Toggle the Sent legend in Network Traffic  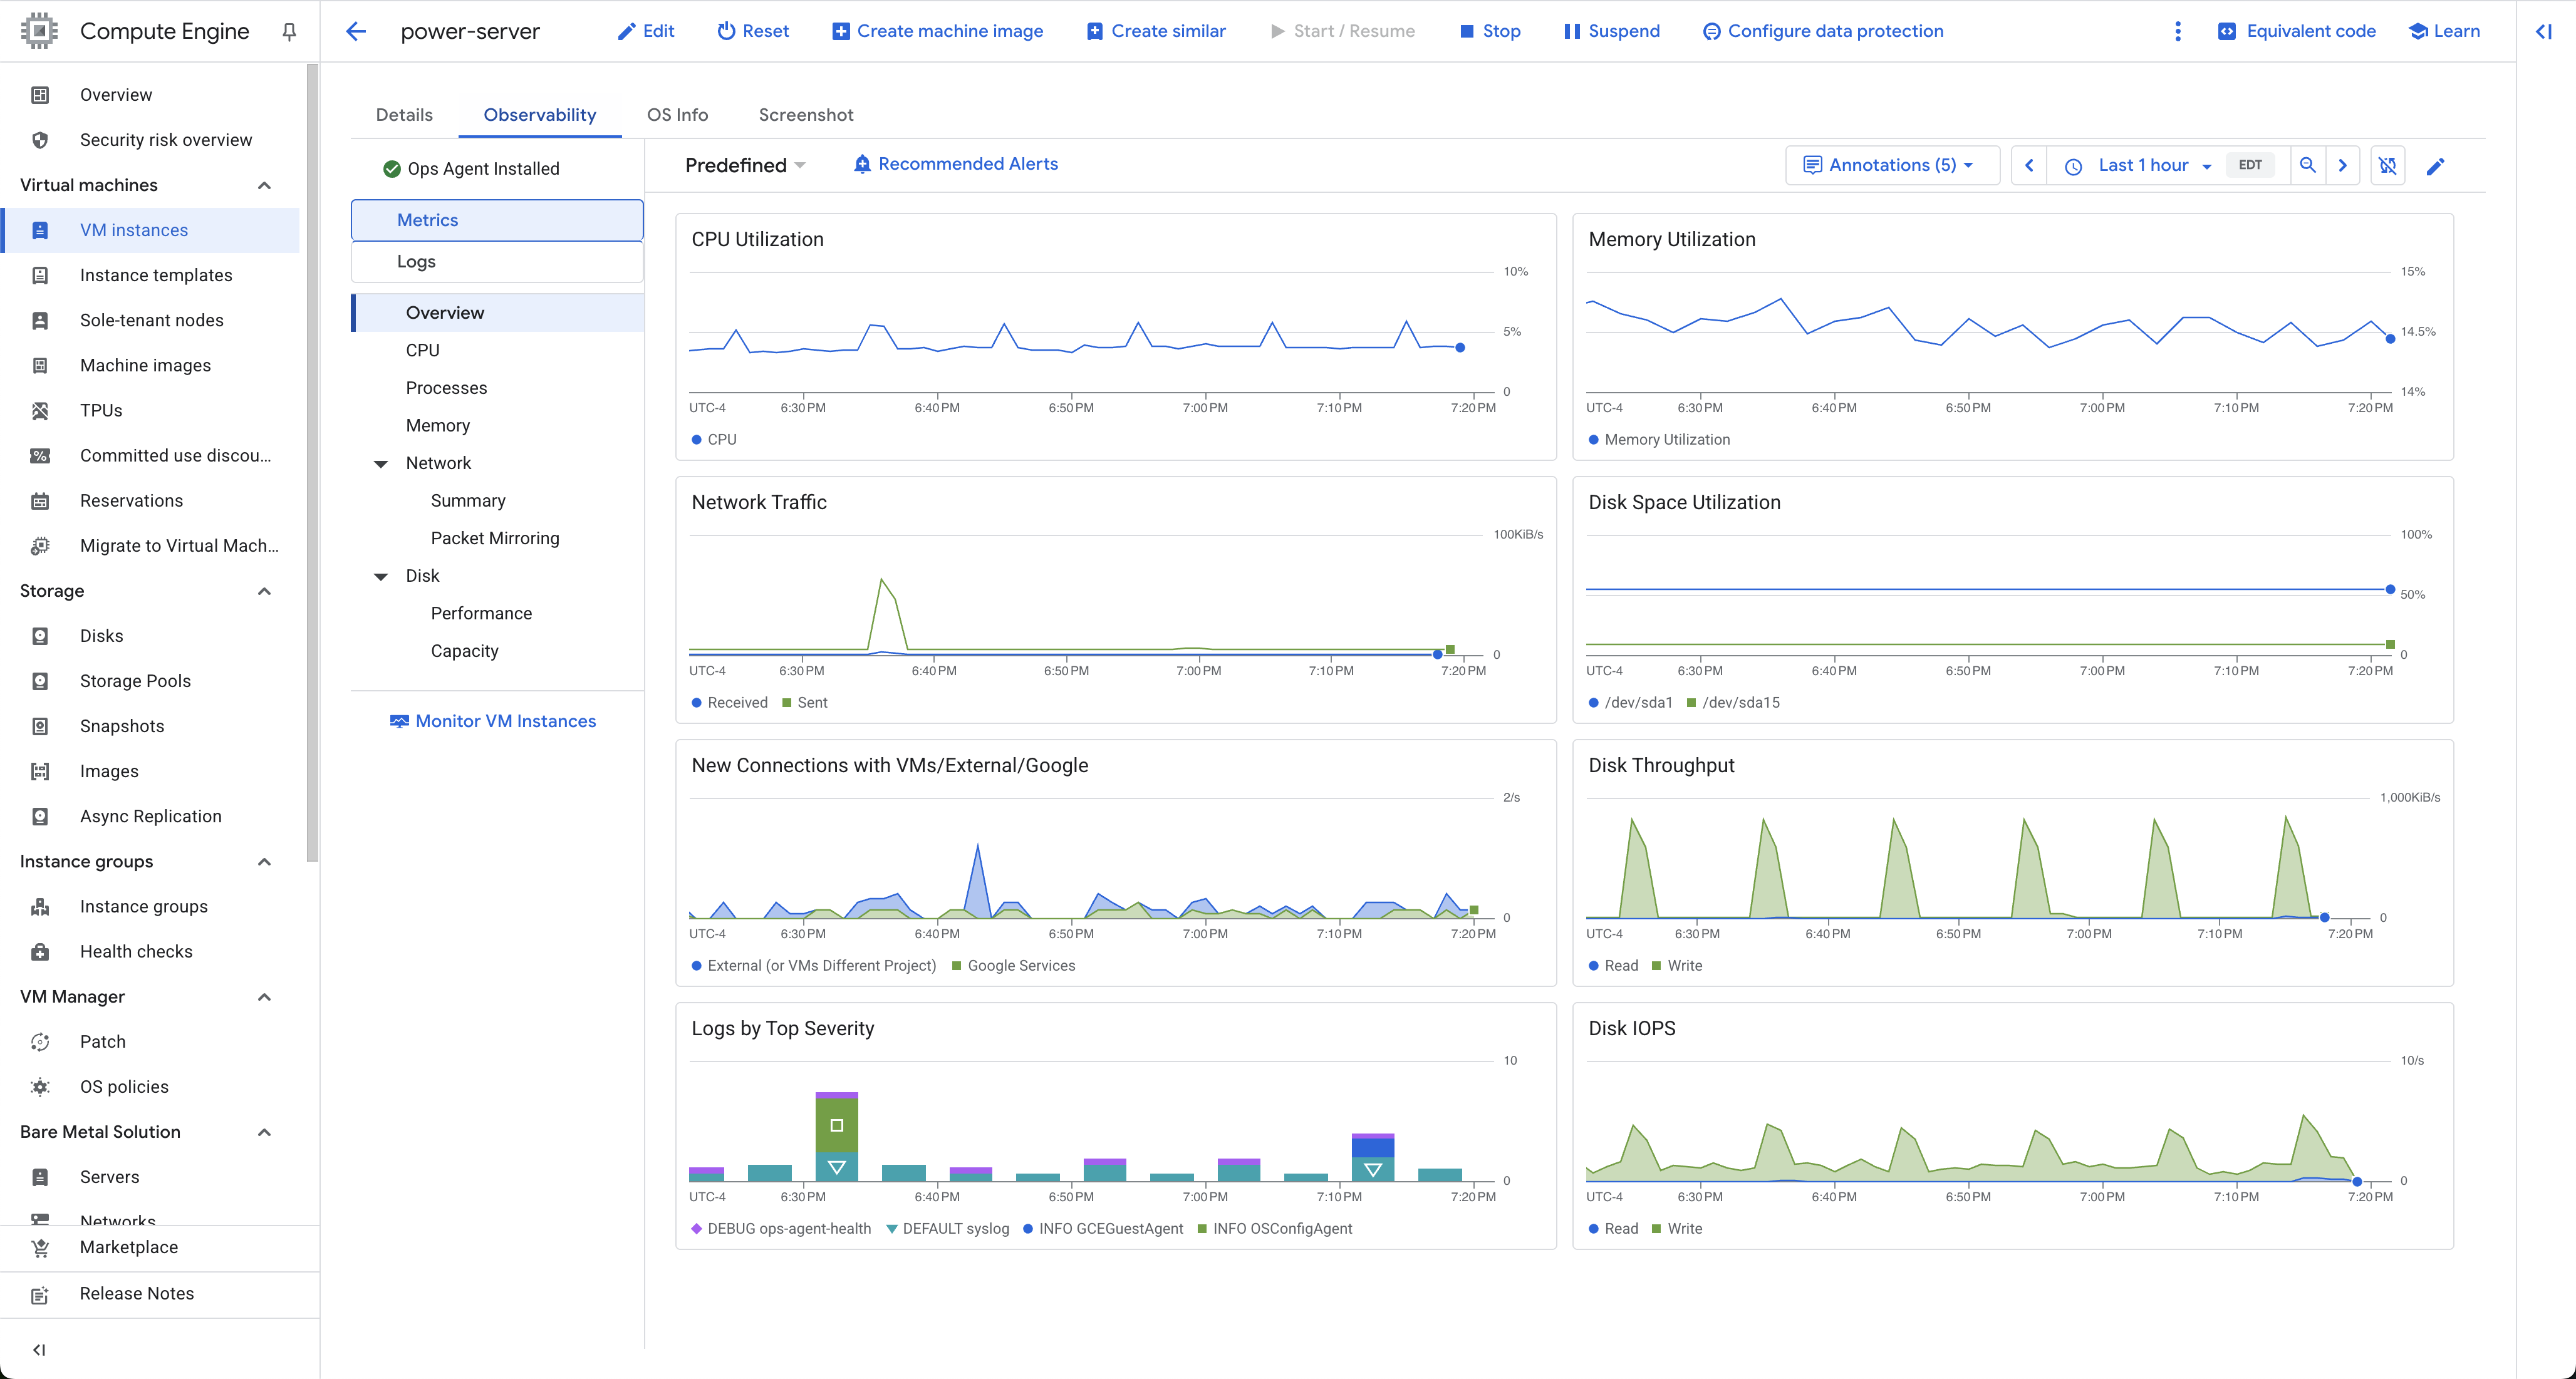[804, 702]
